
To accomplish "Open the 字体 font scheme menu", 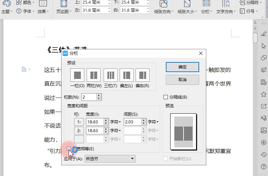I will (x=25, y=11).
